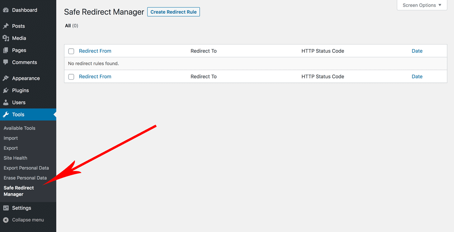This screenshot has width=454, height=232.
Task: Click the Pages icon in sidebar
Action: pyautogui.click(x=6, y=50)
